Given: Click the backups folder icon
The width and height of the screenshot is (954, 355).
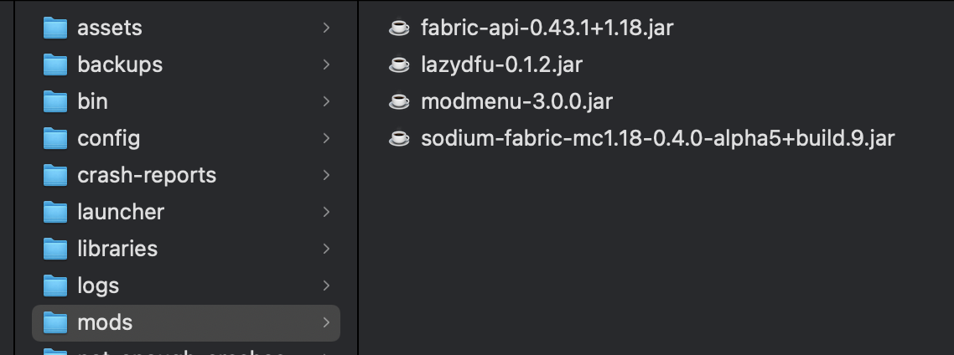Looking at the screenshot, I should (x=54, y=64).
